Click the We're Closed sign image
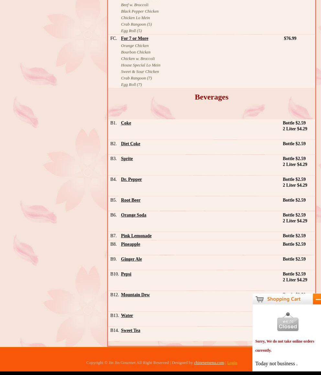Viewport: 321px width, 375px height. (x=288, y=322)
